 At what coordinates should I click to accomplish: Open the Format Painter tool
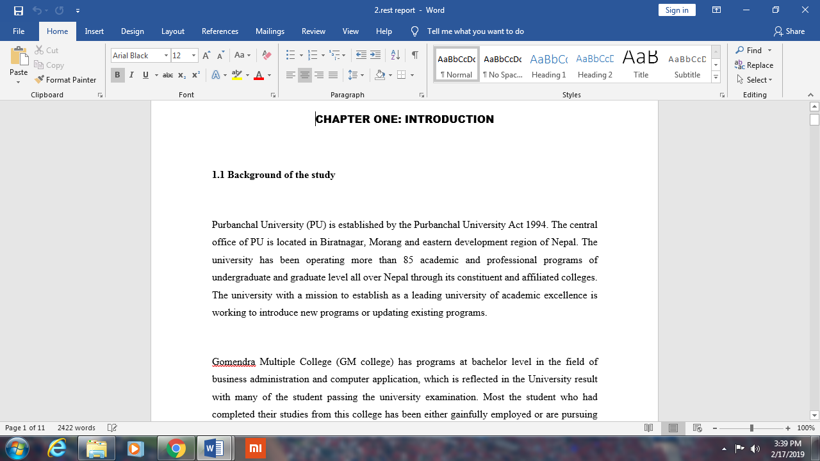click(x=66, y=79)
